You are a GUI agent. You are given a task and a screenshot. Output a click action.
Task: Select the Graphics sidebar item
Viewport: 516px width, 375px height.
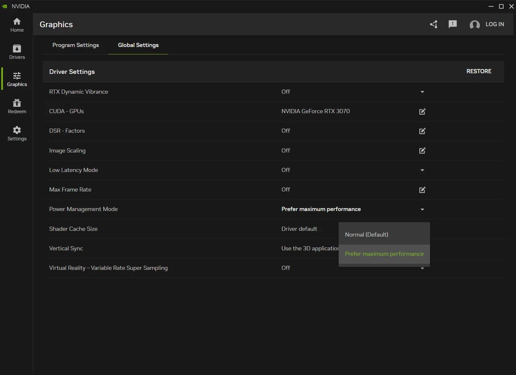(x=17, y=79)
